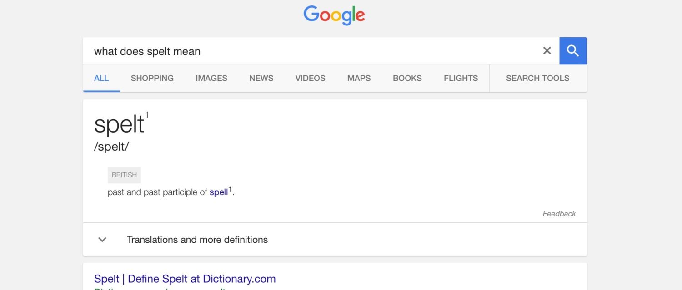This screenshot has width=682, height=290.
Task: Click the Feedback link
Action: point(559,214)
